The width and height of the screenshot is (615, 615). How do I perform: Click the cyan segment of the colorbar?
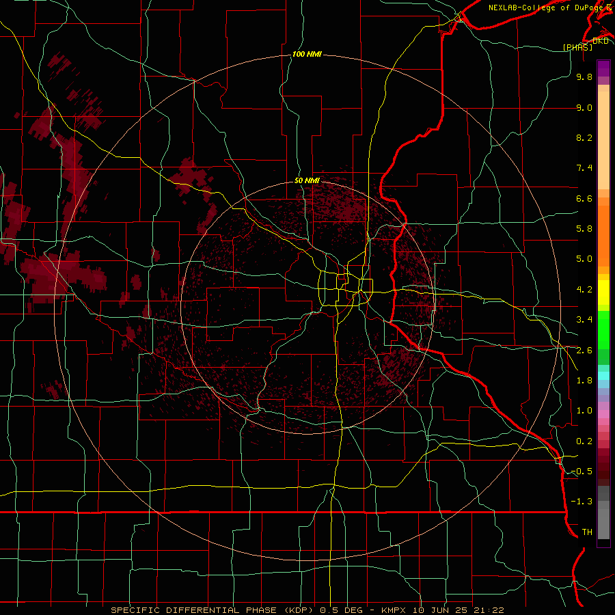point(603,376)
